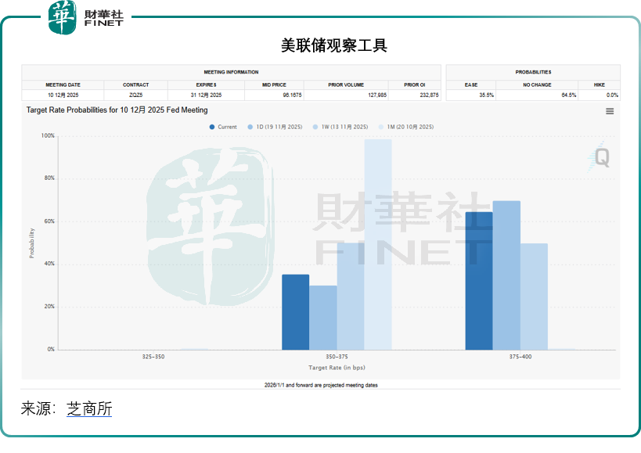This screenshot has width=641, height=453.
Task: Toggle the 1W (13 11月 2025) legend series
Action: pos(340,127)
